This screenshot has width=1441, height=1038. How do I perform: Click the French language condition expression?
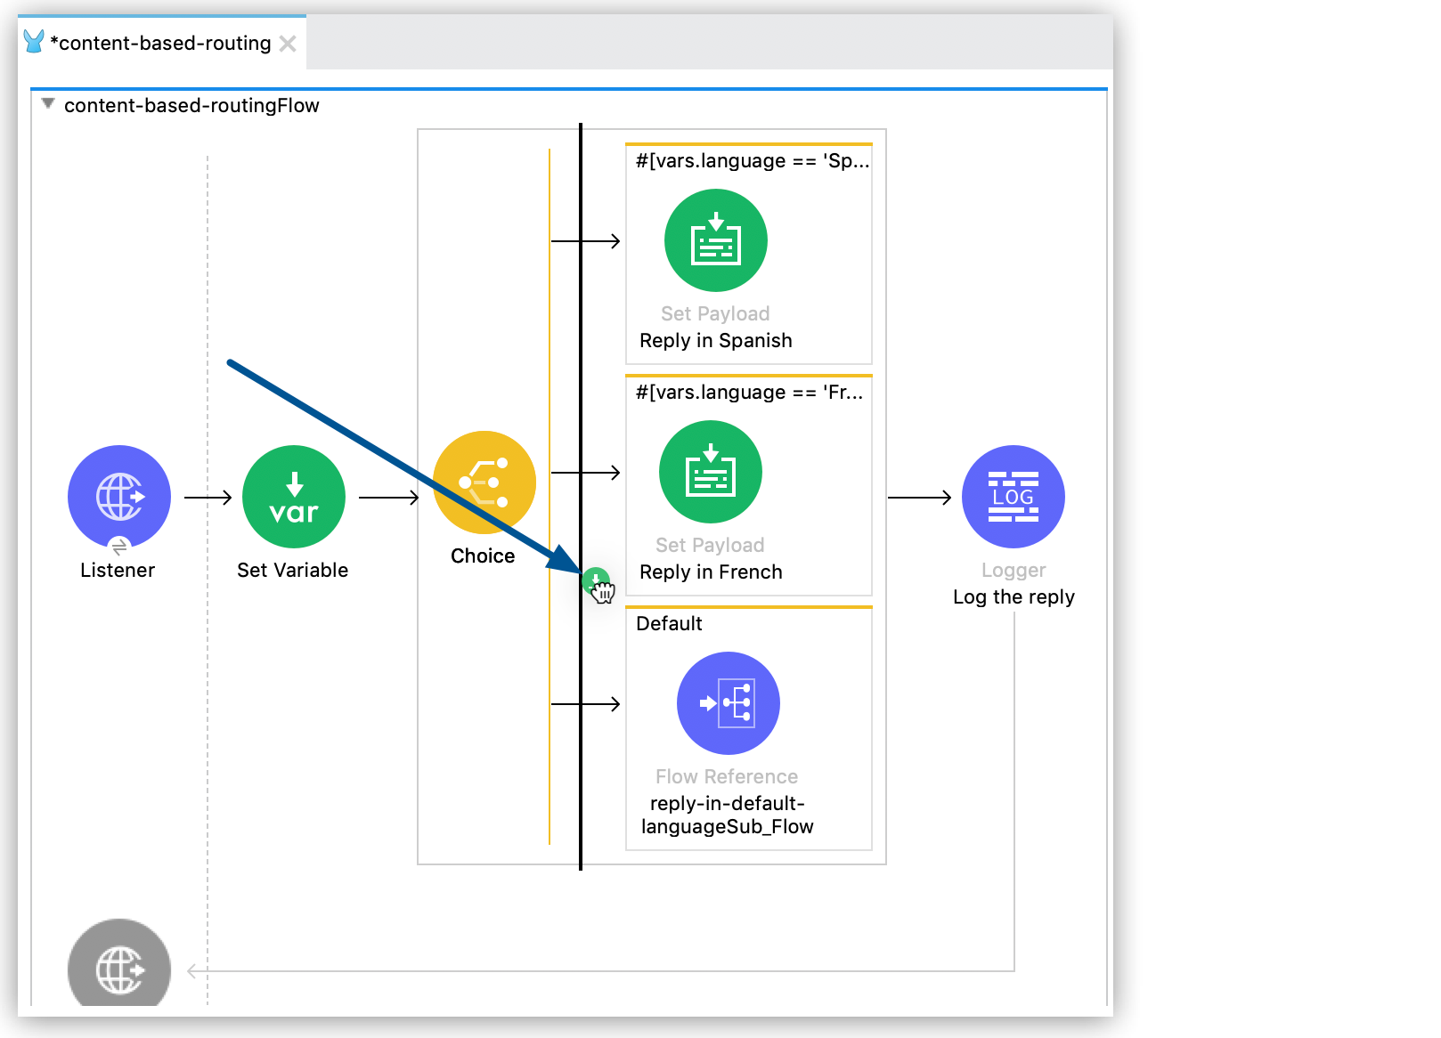(748, 393)
